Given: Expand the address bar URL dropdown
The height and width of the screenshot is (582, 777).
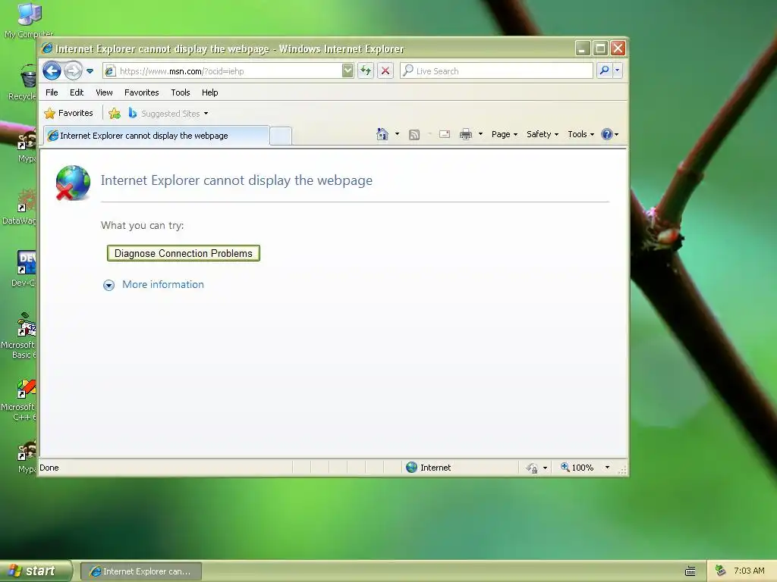Looking at the screenshot, I should 348,70.
